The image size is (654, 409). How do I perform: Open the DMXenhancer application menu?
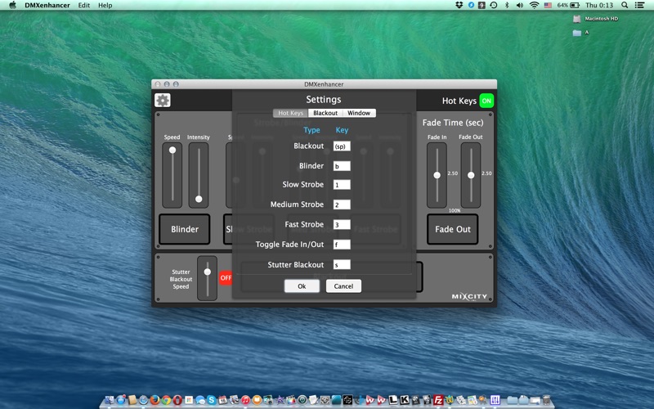point(47,5)
